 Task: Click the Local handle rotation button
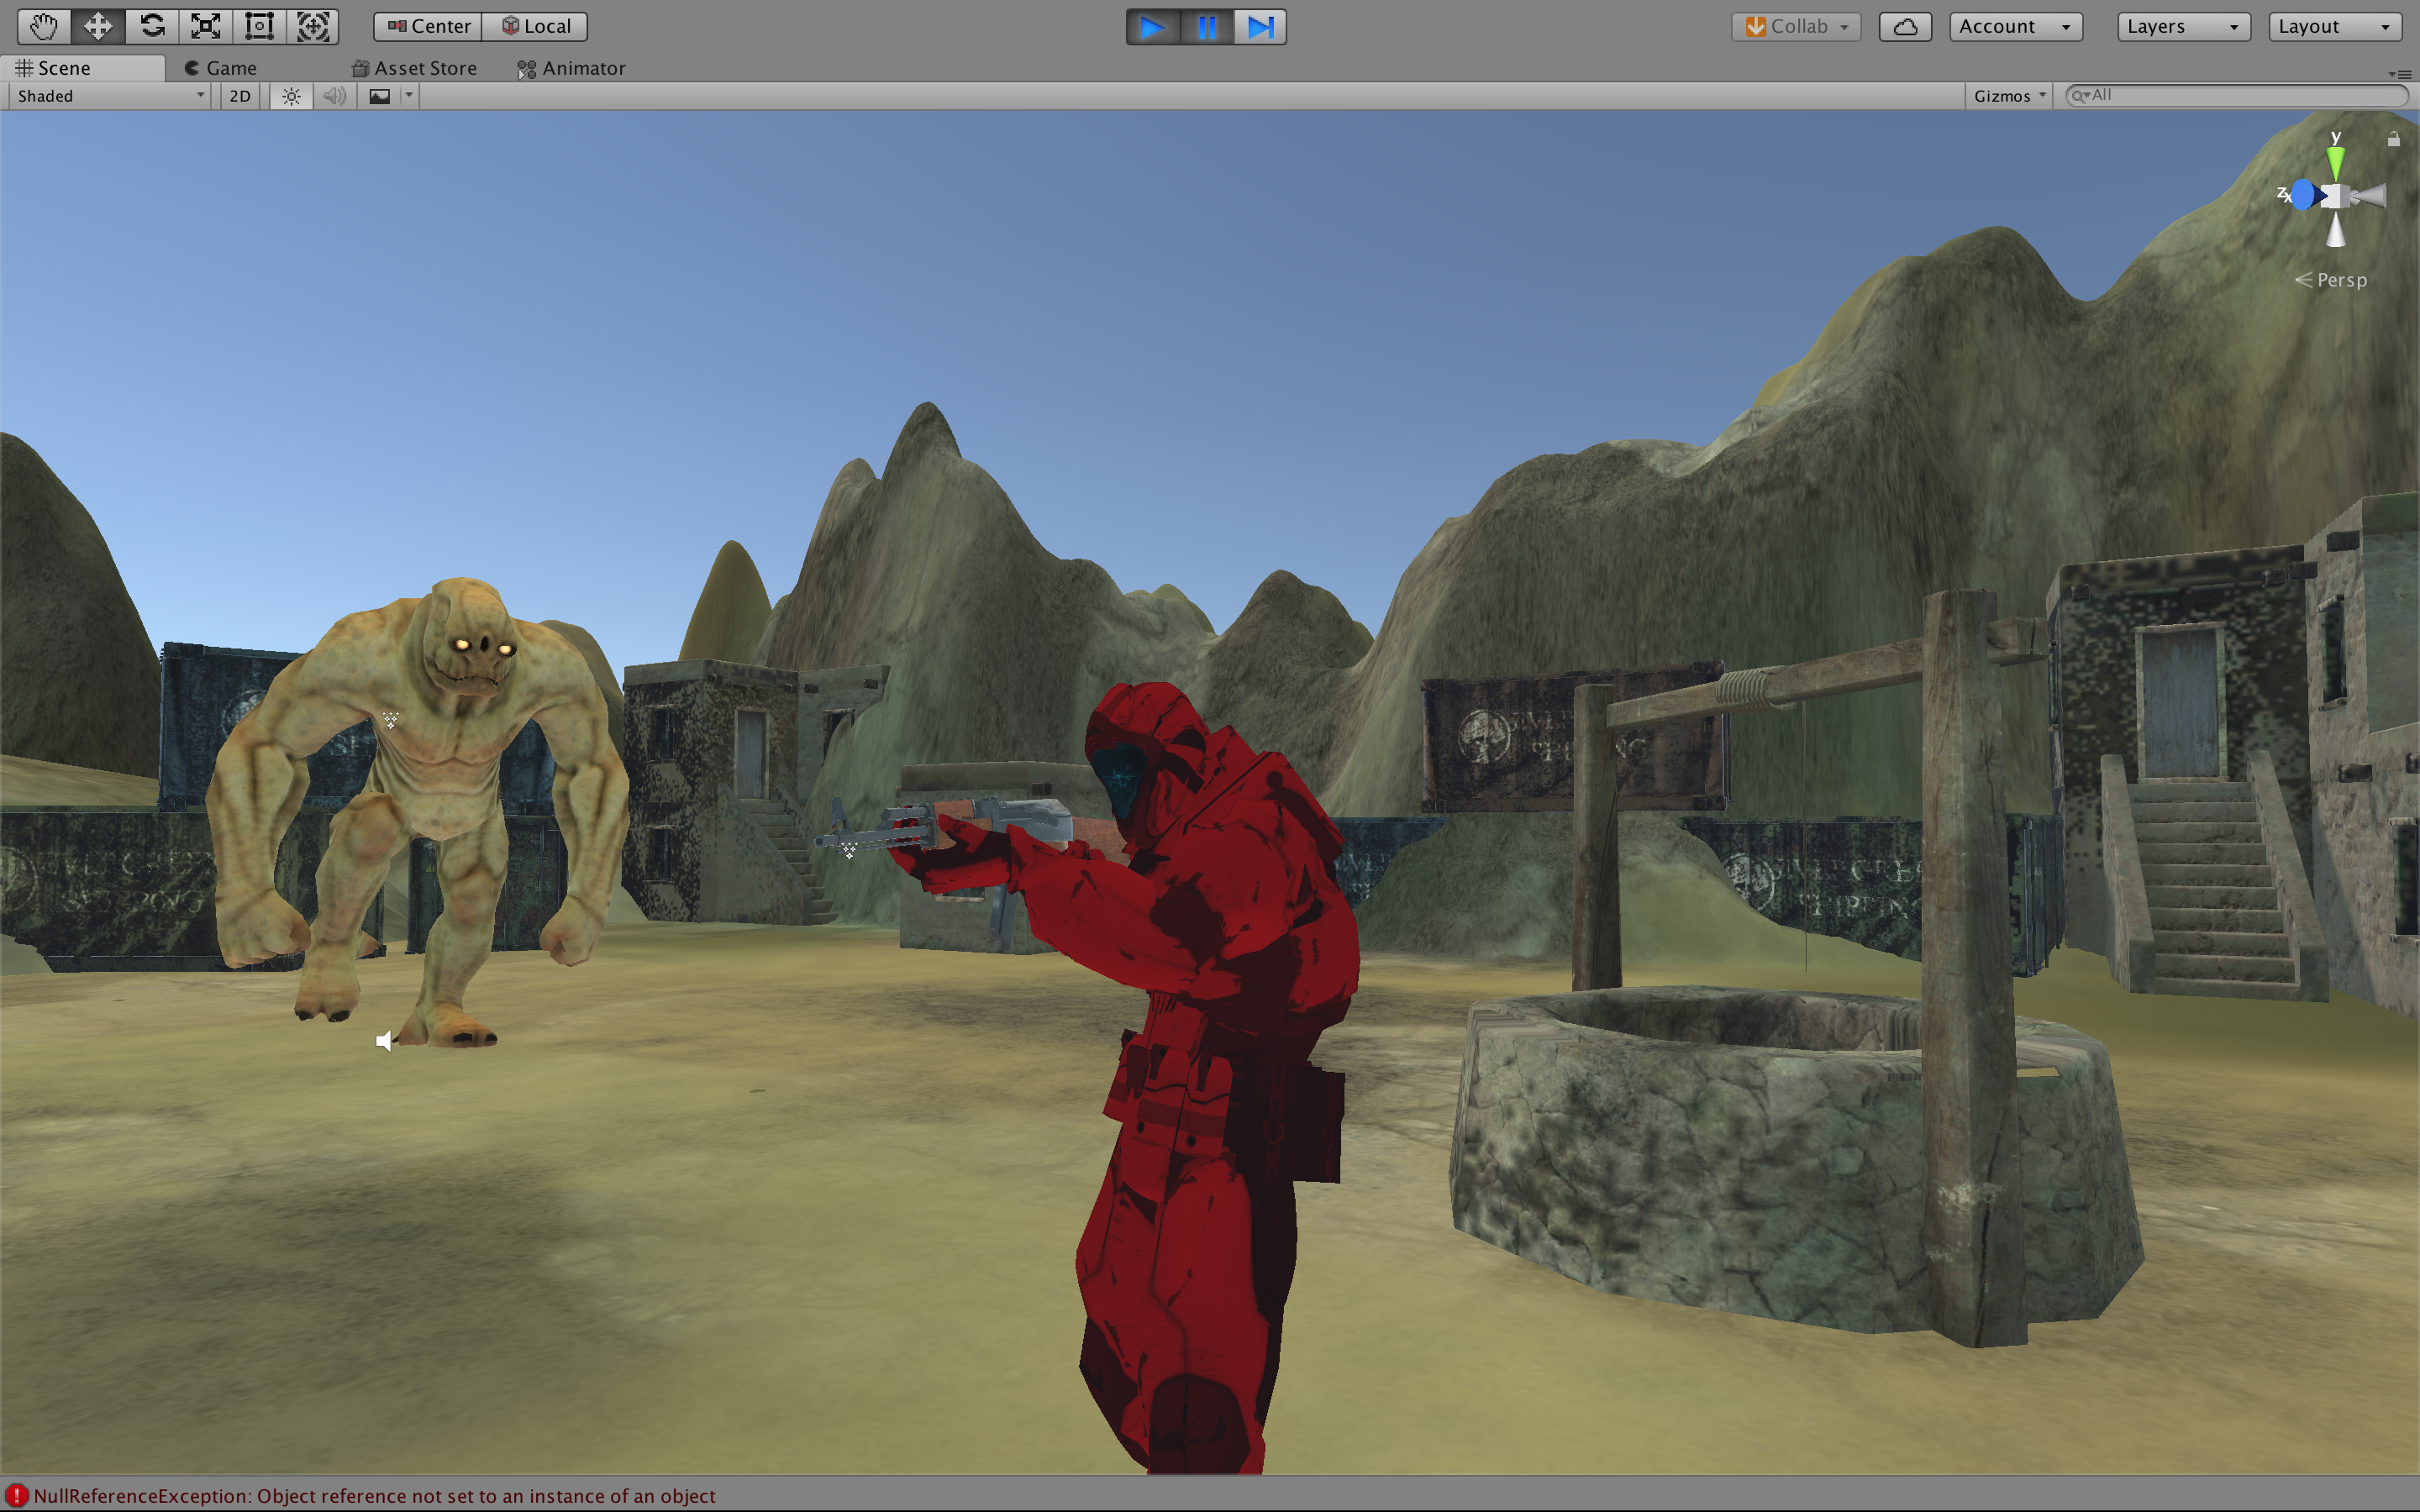(x=536, y=27)
